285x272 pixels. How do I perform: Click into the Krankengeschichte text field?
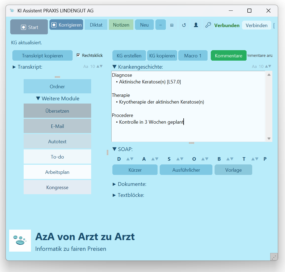188,131
